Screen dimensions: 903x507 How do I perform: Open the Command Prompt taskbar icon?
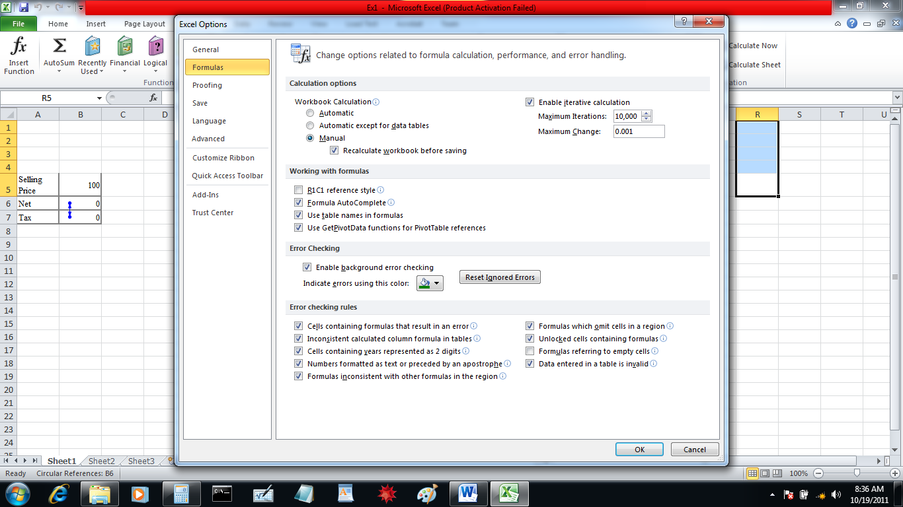point(222,493)
